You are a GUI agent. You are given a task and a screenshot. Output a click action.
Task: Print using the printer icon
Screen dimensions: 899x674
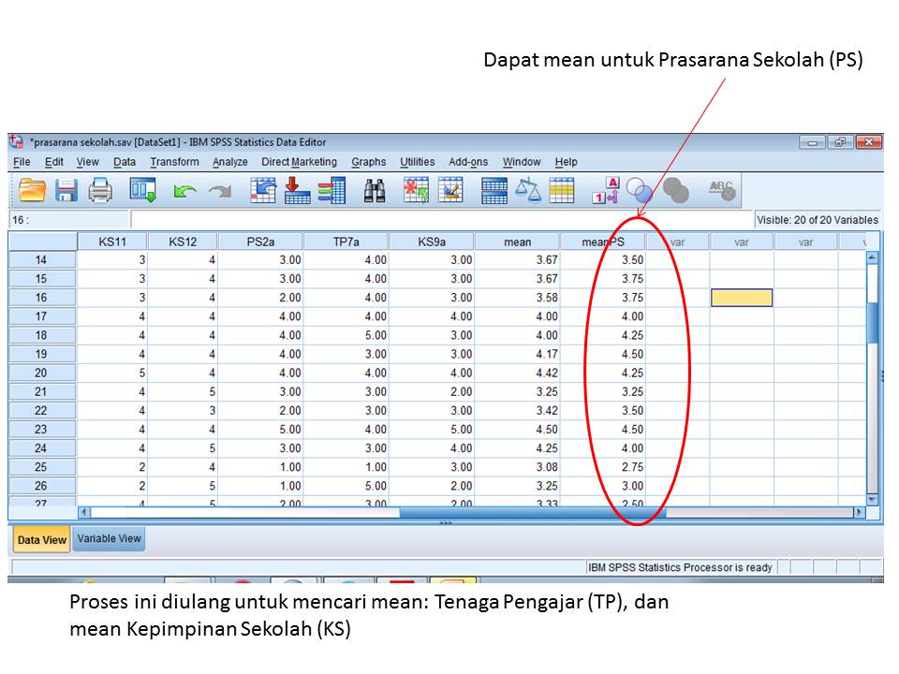(x=100, y=190)
